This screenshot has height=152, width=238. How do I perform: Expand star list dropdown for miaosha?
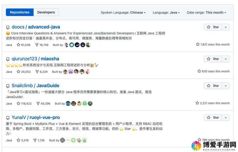(x=226, y=59)
